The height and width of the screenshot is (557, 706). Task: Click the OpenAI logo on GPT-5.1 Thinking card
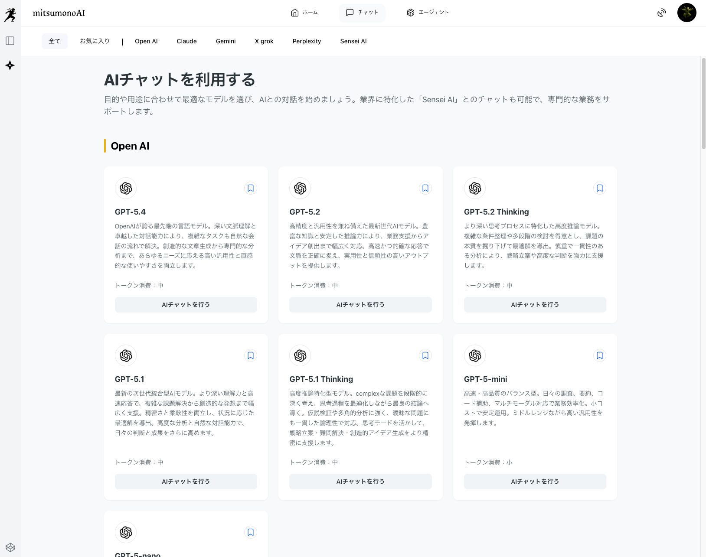click(300, 355)
